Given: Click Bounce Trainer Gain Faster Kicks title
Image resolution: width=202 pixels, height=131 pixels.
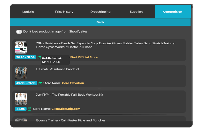Looking at the screenshot, I should pyautogui.click(x=71, y=120).
